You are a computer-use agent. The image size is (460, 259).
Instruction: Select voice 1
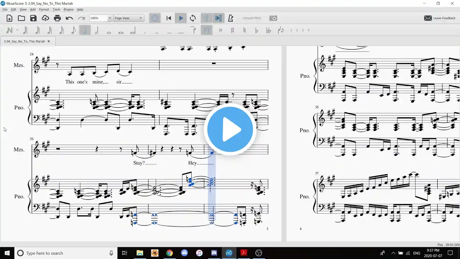(291, 30)
